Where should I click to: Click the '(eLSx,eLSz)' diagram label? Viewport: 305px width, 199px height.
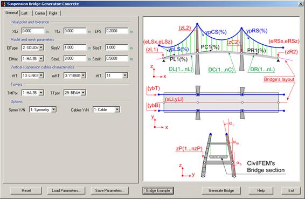(158, 42)
